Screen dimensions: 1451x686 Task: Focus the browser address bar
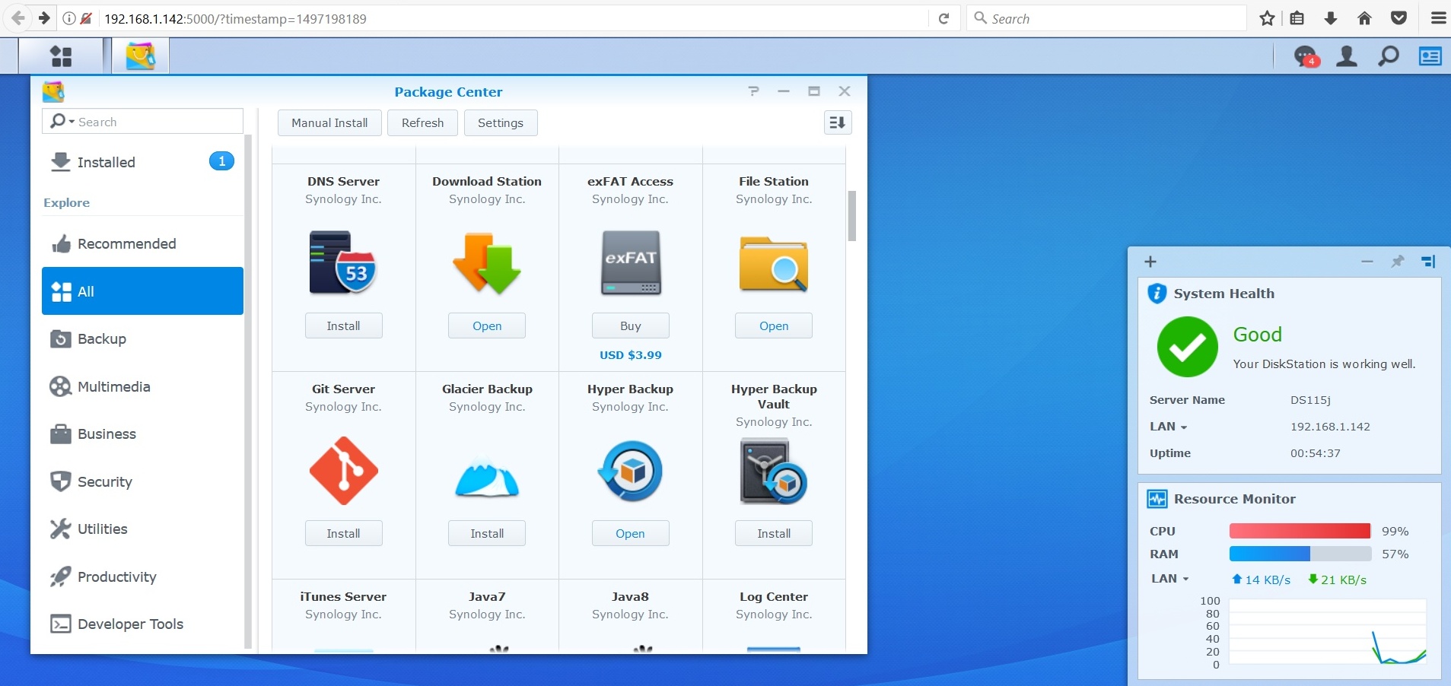[x=513, y=18]
